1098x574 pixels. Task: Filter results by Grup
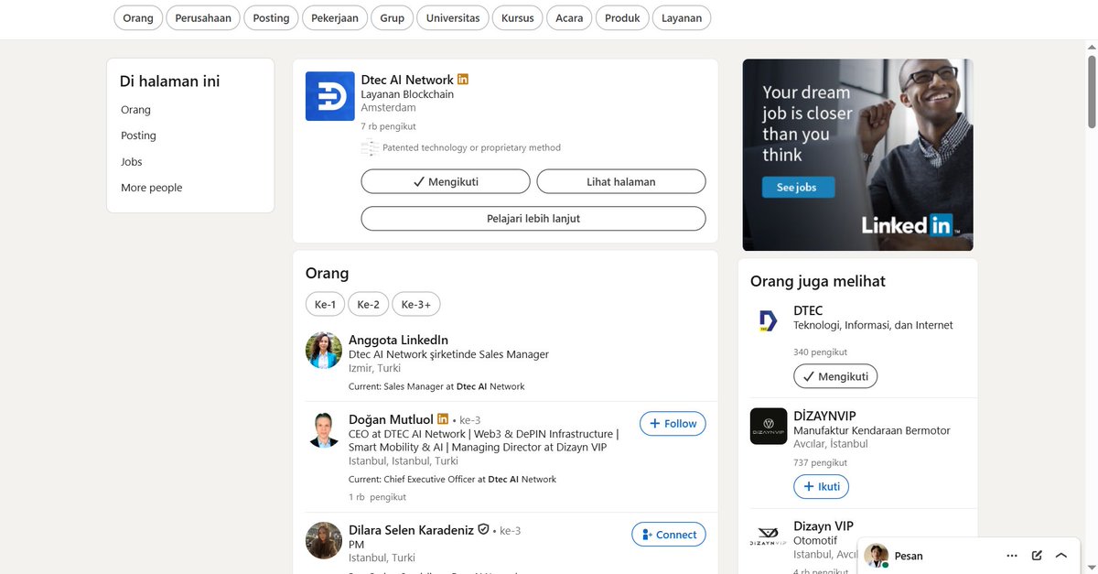pyautogui.click(x=393, y=18)
